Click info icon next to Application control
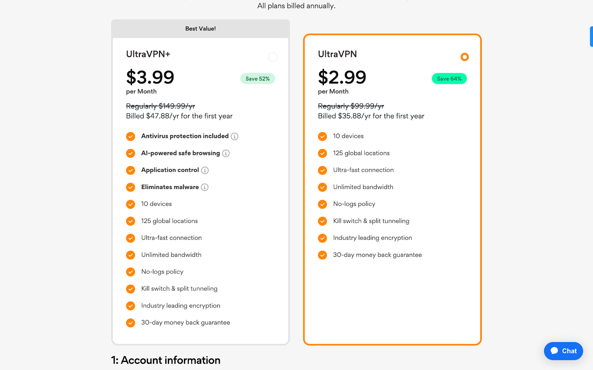 pos(205,171)
